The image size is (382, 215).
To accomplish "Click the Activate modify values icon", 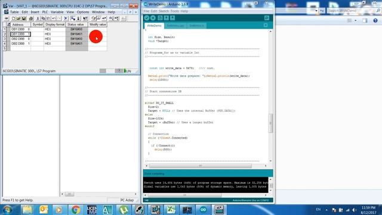I will point(117,19).
